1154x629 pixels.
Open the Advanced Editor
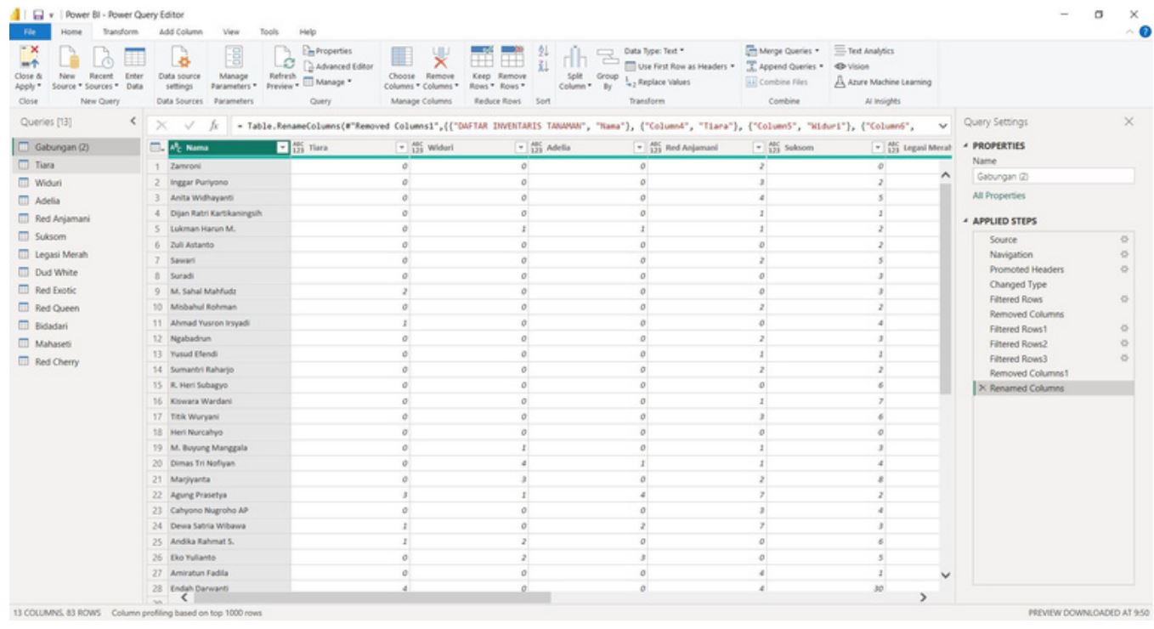(x=337, y=66)
